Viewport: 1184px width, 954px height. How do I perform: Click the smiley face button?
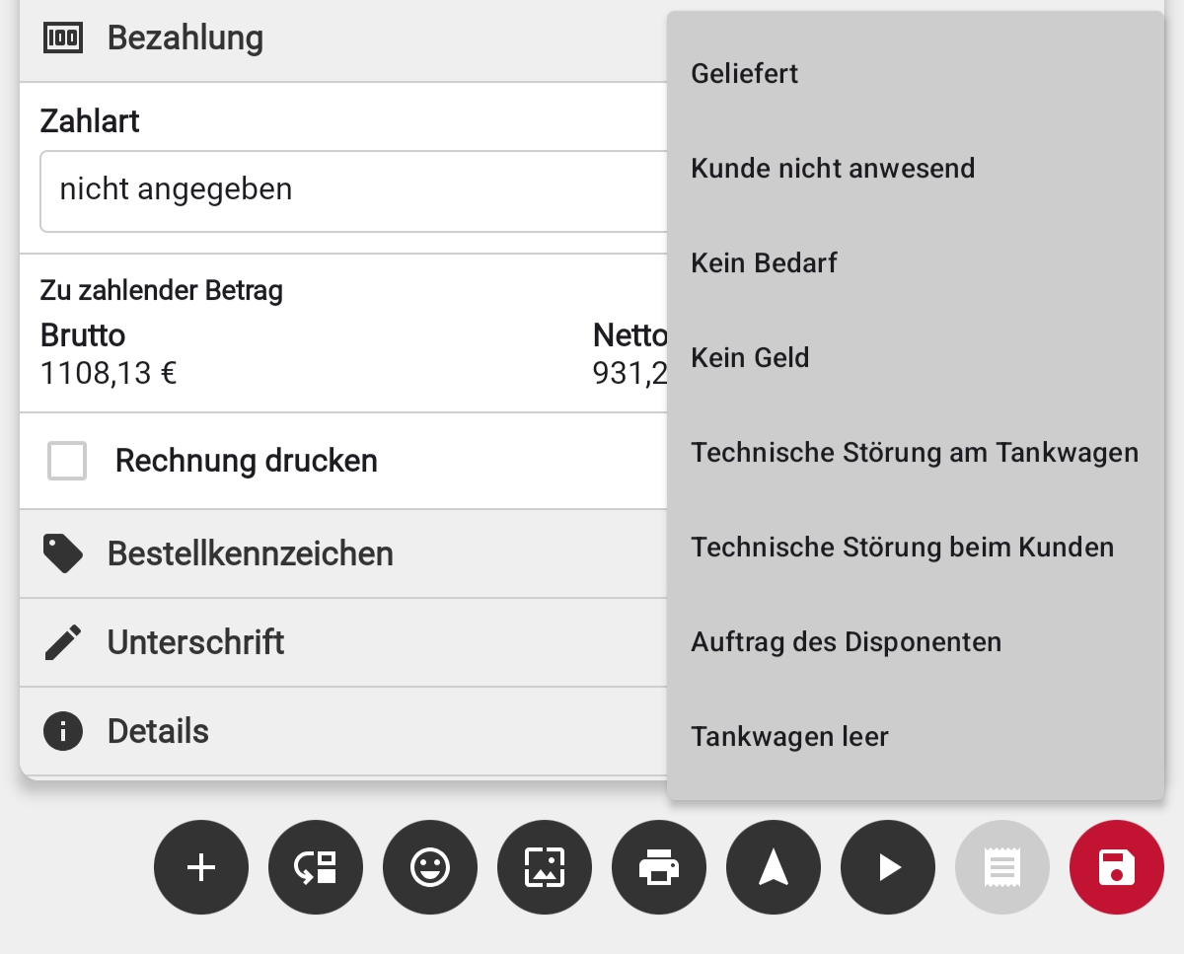point(430,867)
